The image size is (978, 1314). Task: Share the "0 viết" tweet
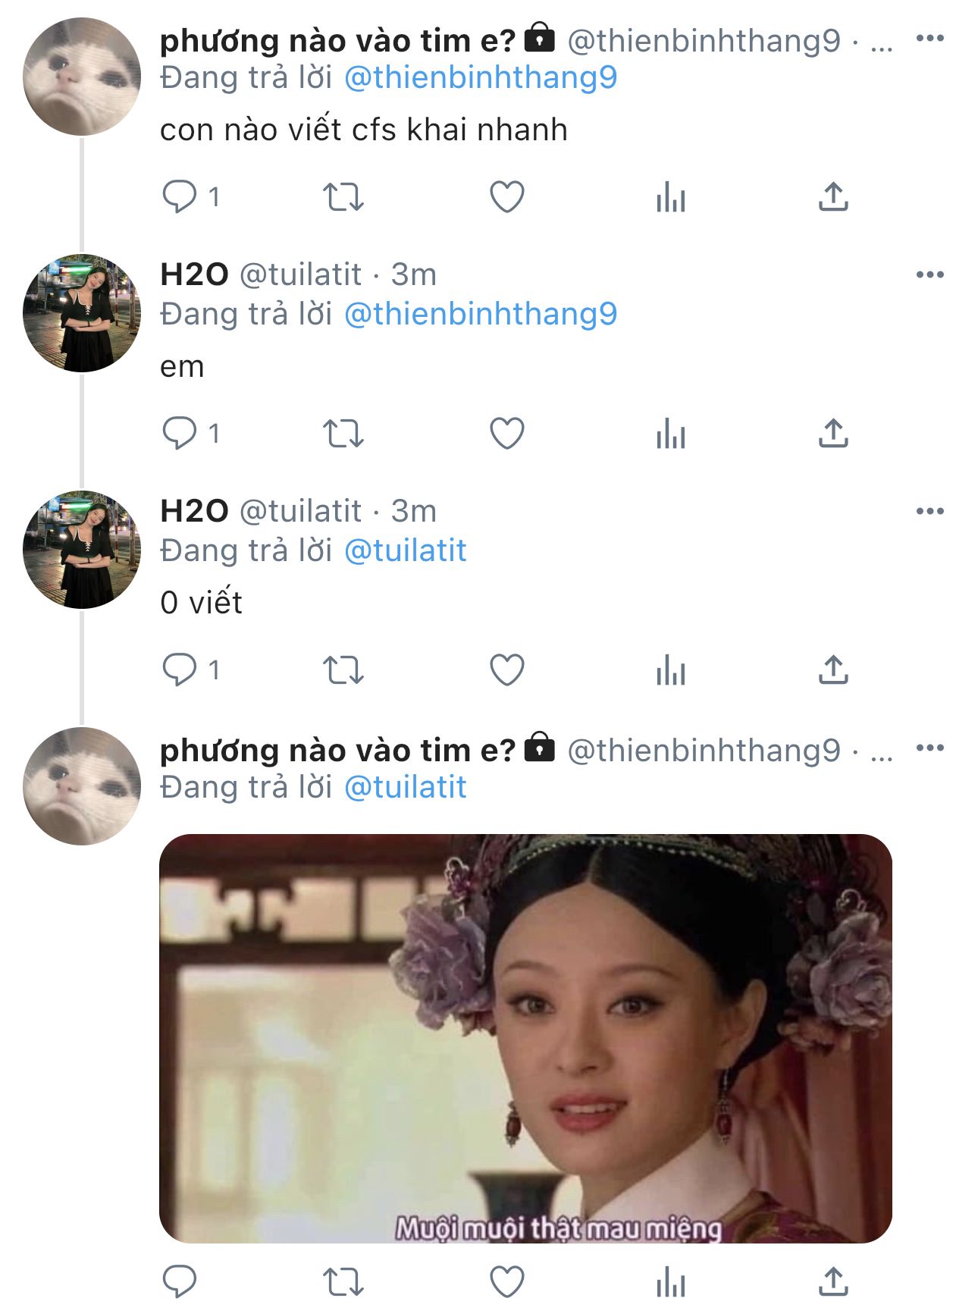(833, 670)
